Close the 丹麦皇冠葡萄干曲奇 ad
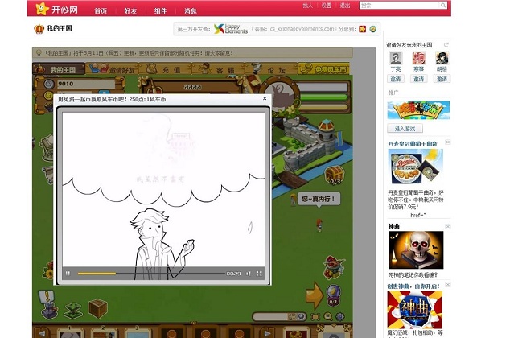Screen dimensions: 514x338 [x=448, y=142]
